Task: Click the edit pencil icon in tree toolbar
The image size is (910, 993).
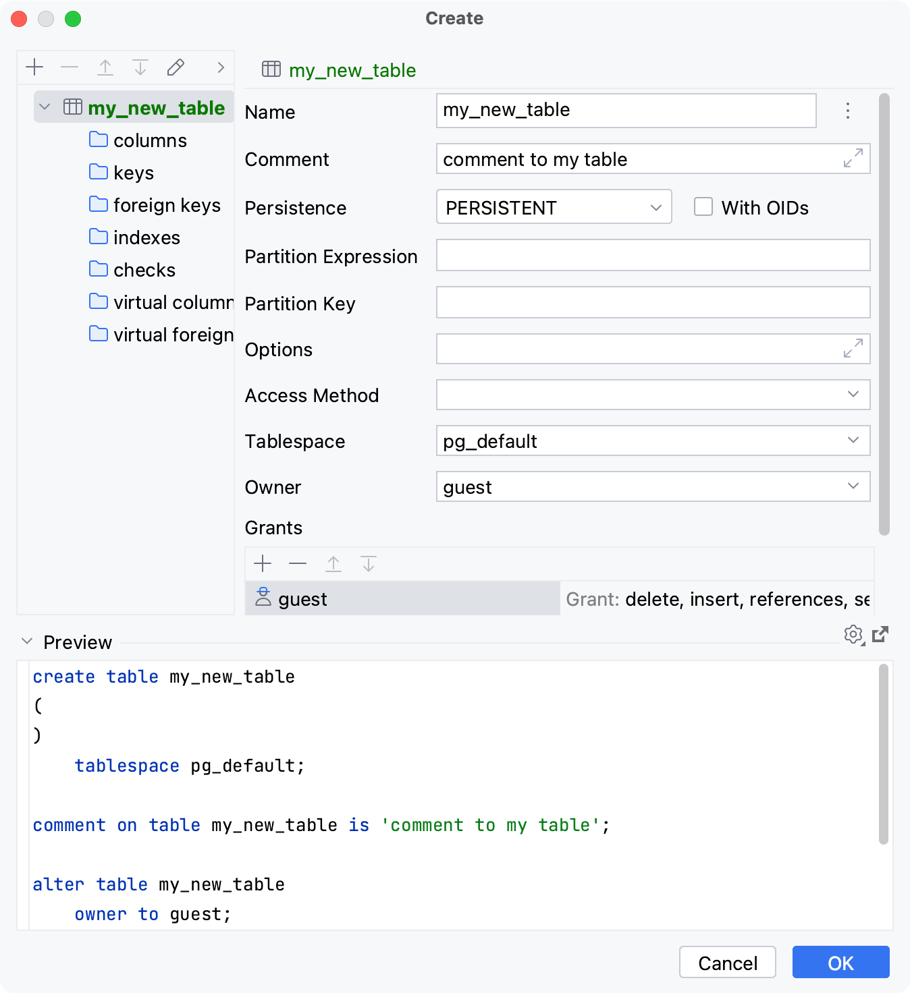Action: pyautogui.click(x=176, y=67)
